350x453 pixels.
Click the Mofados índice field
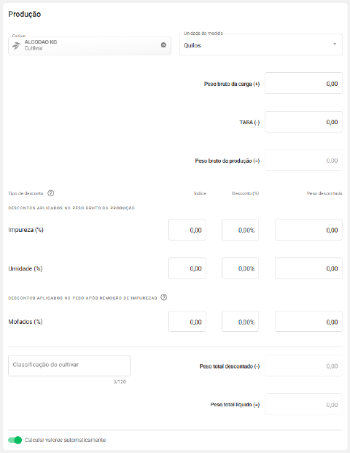[x=187, y=321]
